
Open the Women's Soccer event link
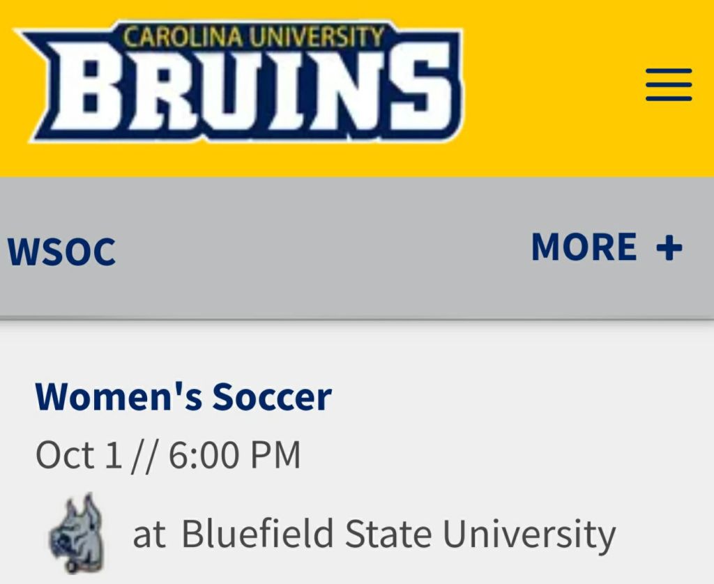pyautogui.click(x=183, y=397)
